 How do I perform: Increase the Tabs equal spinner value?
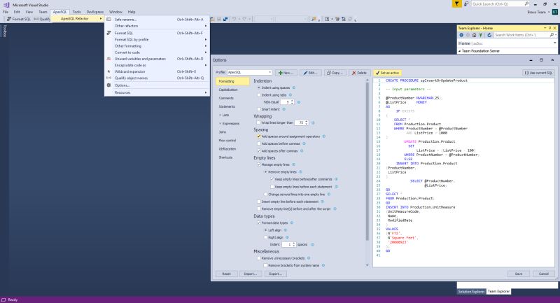point(293,101)
